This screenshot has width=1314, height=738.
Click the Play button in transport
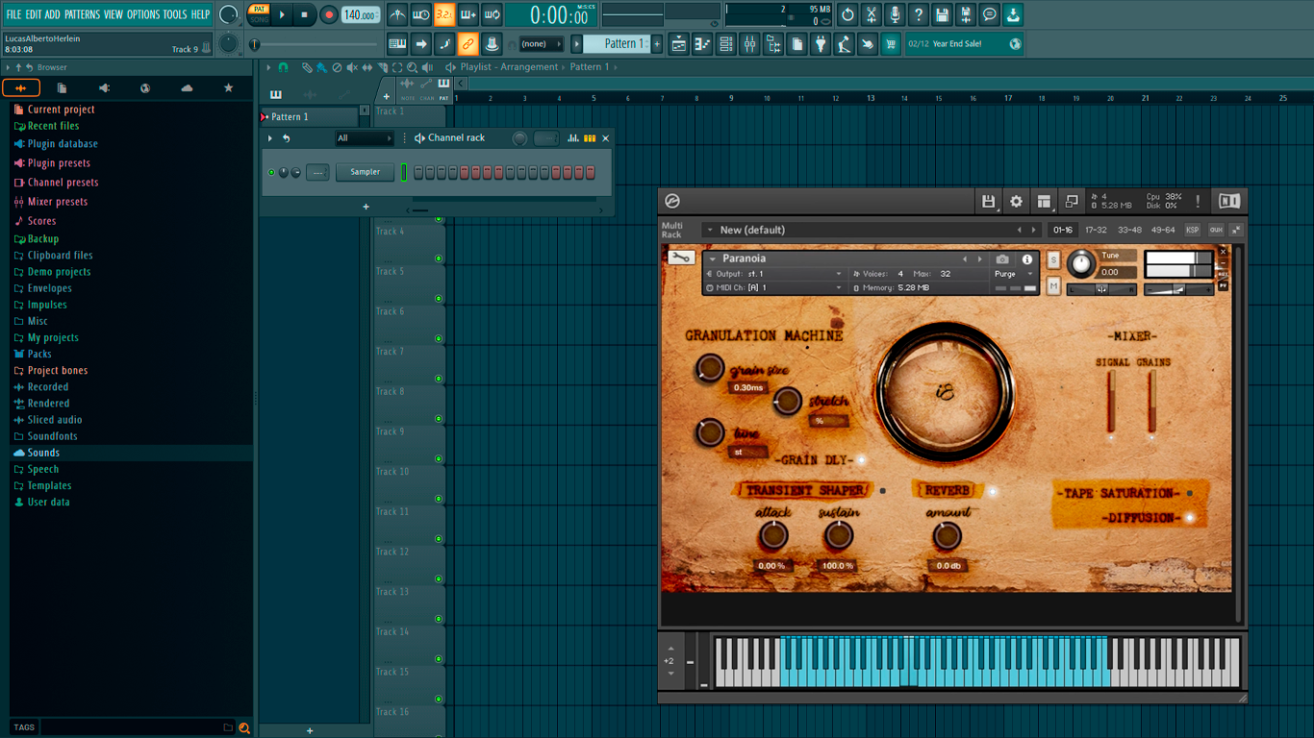pos(282,15)
